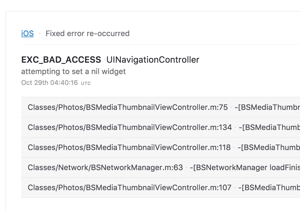Click the Oct 29th 04:40:16 timestamp
This screenshot has height=210, width=300.
(49, 83)
